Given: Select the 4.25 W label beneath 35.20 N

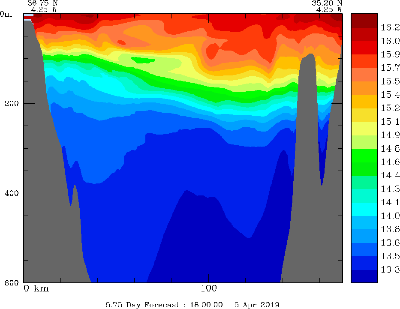Looking at the screenshot, I should pos(329,9).
